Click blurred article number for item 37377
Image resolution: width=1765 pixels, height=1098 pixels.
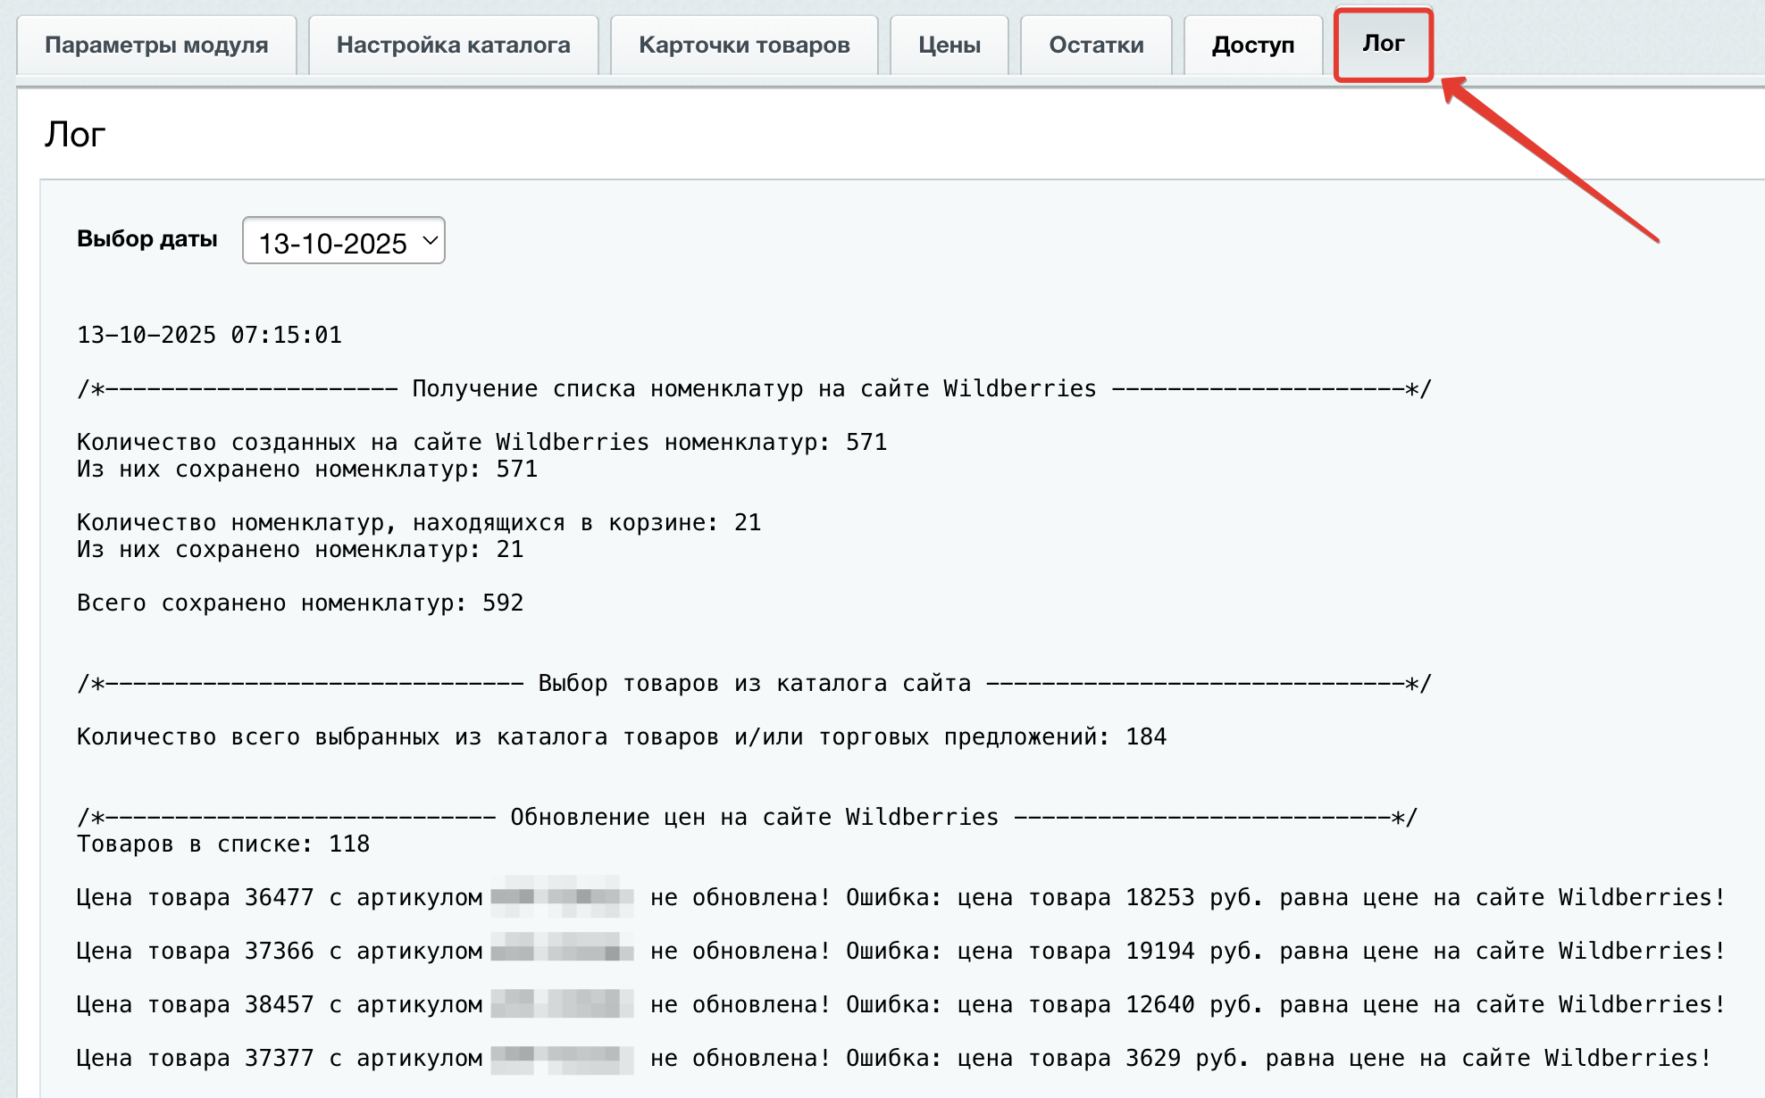point(562,1058)
